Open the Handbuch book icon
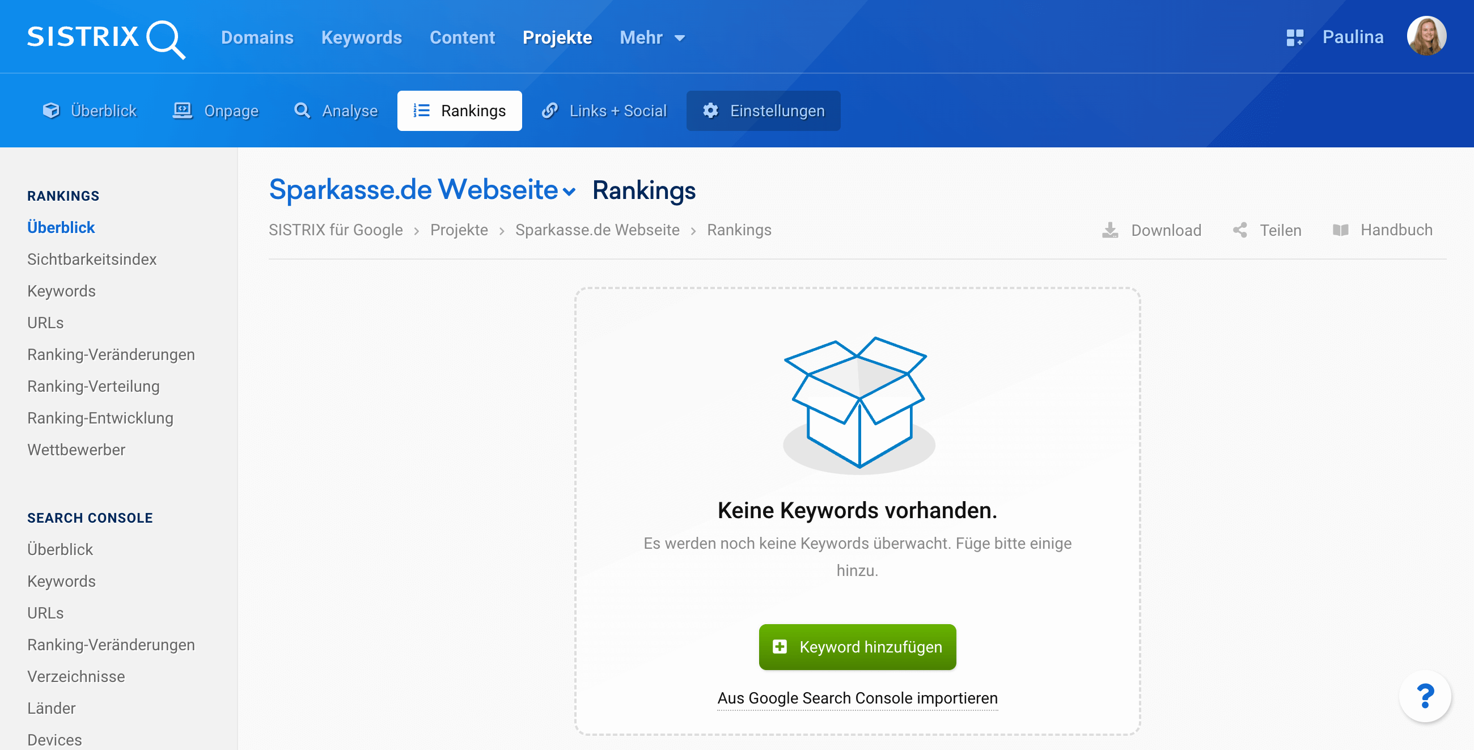 (1340, 230)
